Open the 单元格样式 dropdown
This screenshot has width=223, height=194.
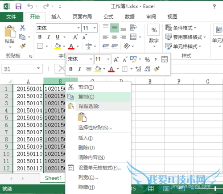[183, 46]
